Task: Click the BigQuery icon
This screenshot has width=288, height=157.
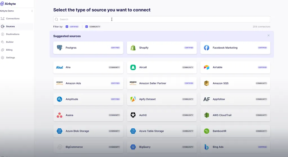Action: click(133, 147)
